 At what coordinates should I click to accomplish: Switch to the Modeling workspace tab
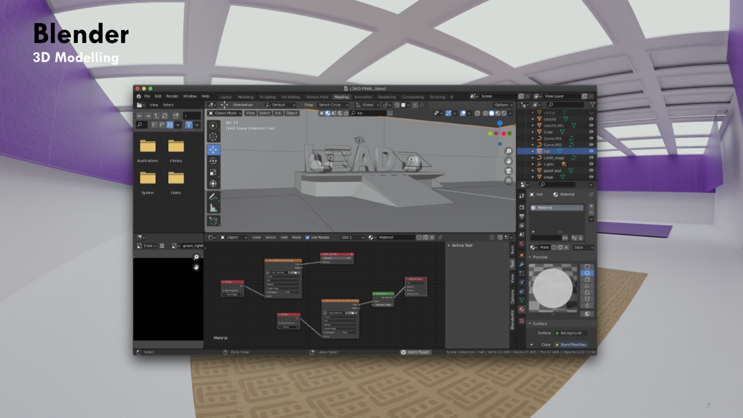246,97
